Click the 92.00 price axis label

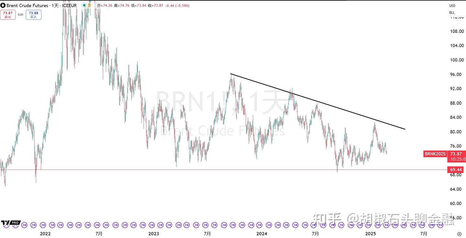[456, 89]
